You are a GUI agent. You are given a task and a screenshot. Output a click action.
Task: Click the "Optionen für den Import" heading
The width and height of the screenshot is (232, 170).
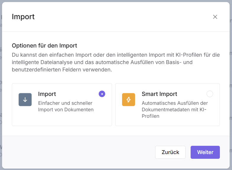tap(44, 46)
